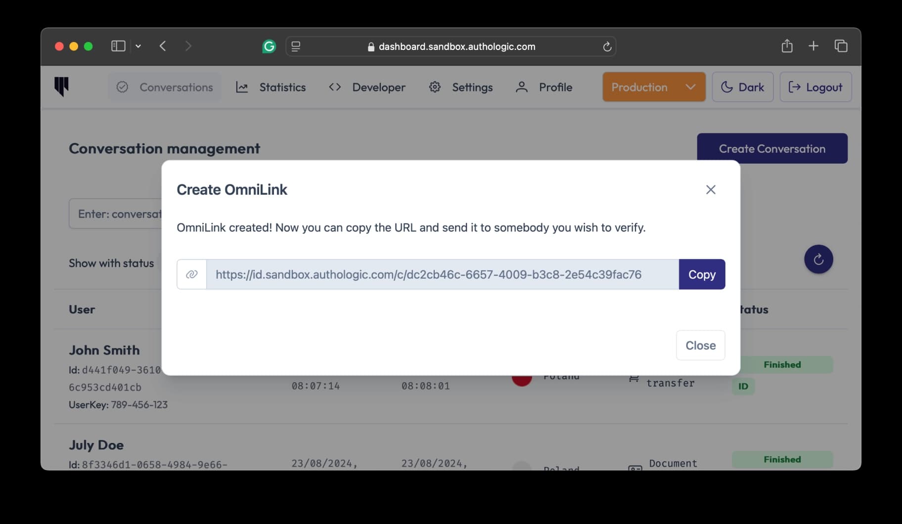
Task: Close the Create OmniLink dialog via X
Action: tap(711, 190)
